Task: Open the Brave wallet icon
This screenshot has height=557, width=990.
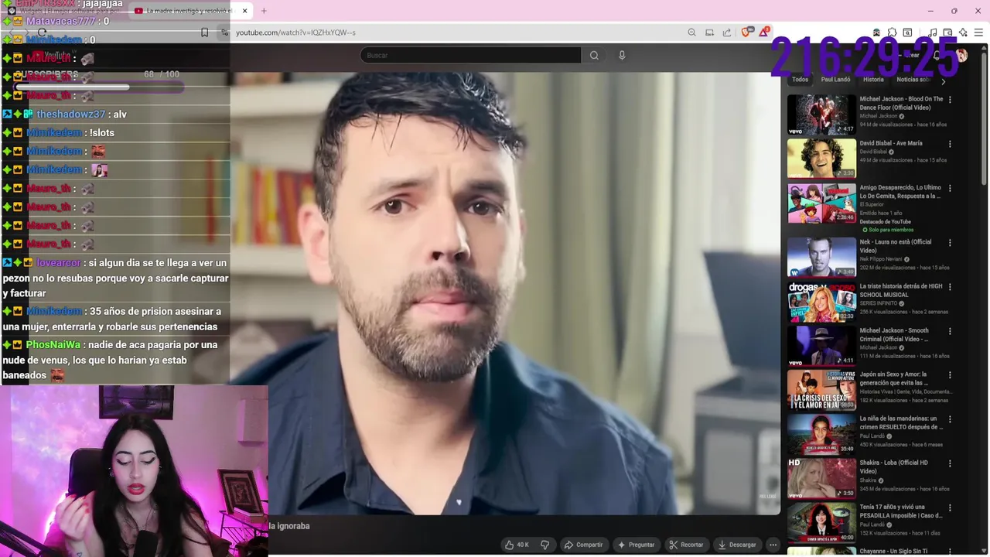Action: tap(947, 32)
